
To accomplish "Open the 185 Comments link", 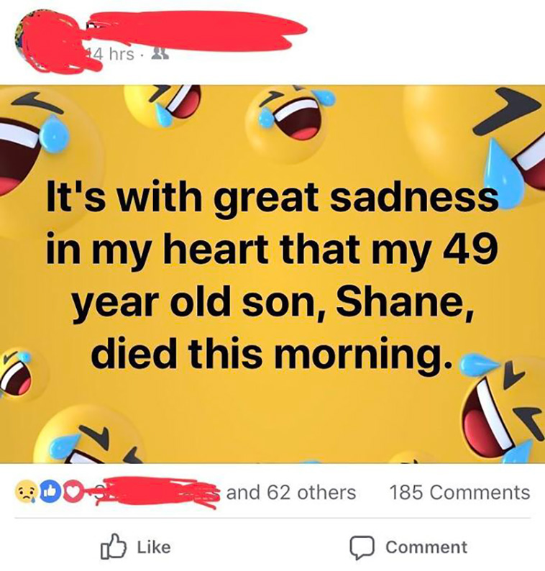I will pyautogui.click(x=460, y=493).
